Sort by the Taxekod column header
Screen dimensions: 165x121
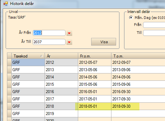[x=28, y=56]
